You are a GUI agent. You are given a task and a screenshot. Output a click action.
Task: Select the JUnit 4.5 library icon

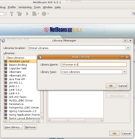pyautogui.click(x=6, y=93)
